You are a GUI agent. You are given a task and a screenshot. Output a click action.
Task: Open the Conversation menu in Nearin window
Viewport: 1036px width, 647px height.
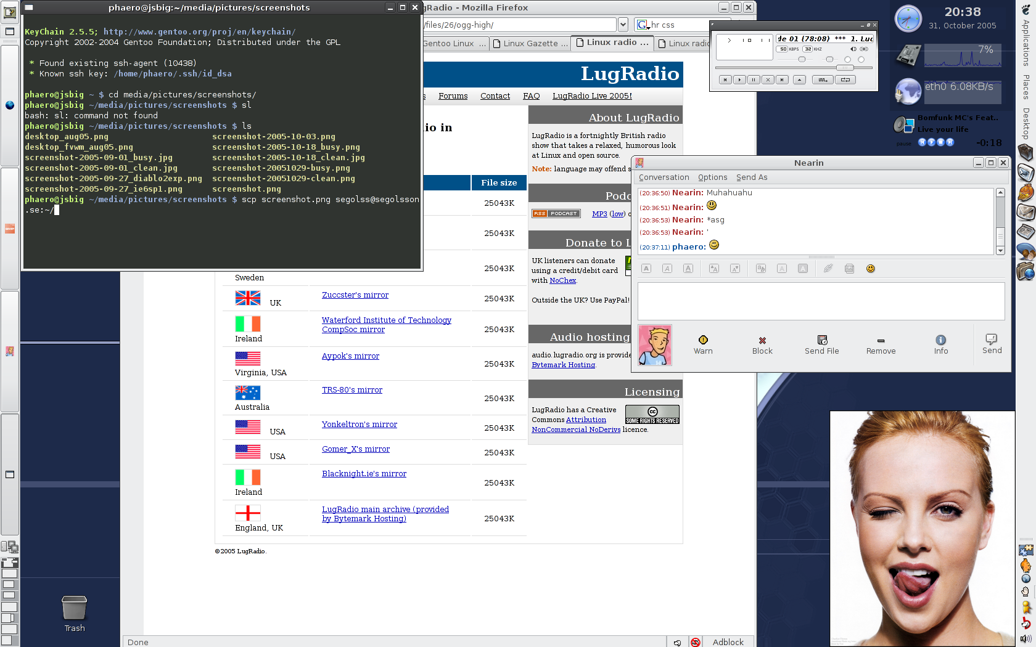point(664,177)
